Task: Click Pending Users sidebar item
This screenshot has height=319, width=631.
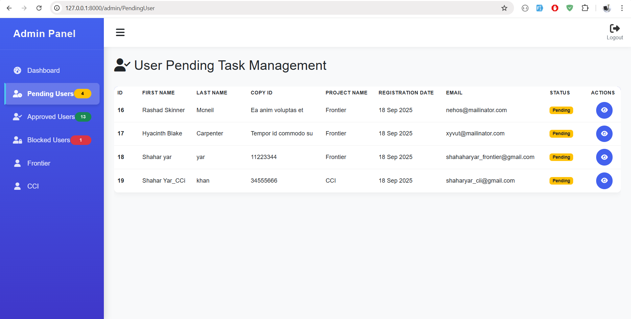Action: tap(50, 94)
